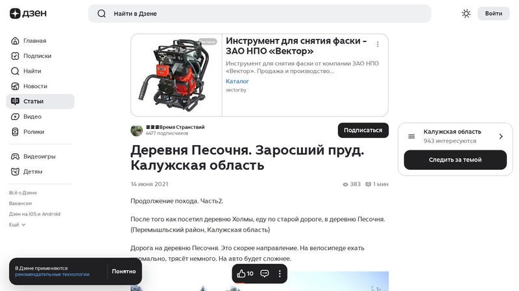Open the ad's three-dot options menu

378,44
